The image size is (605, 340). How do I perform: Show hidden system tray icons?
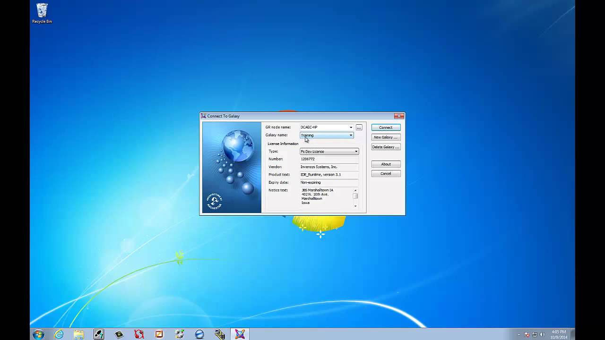519,334
